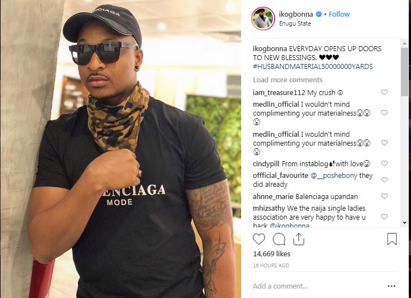Expand Load more comments
The image size is (411, 298).
click(287, 80)
